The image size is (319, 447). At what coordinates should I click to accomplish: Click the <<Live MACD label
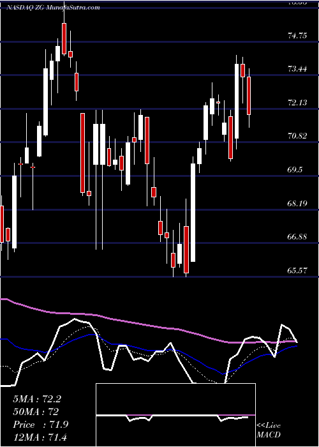coord(269,430)
